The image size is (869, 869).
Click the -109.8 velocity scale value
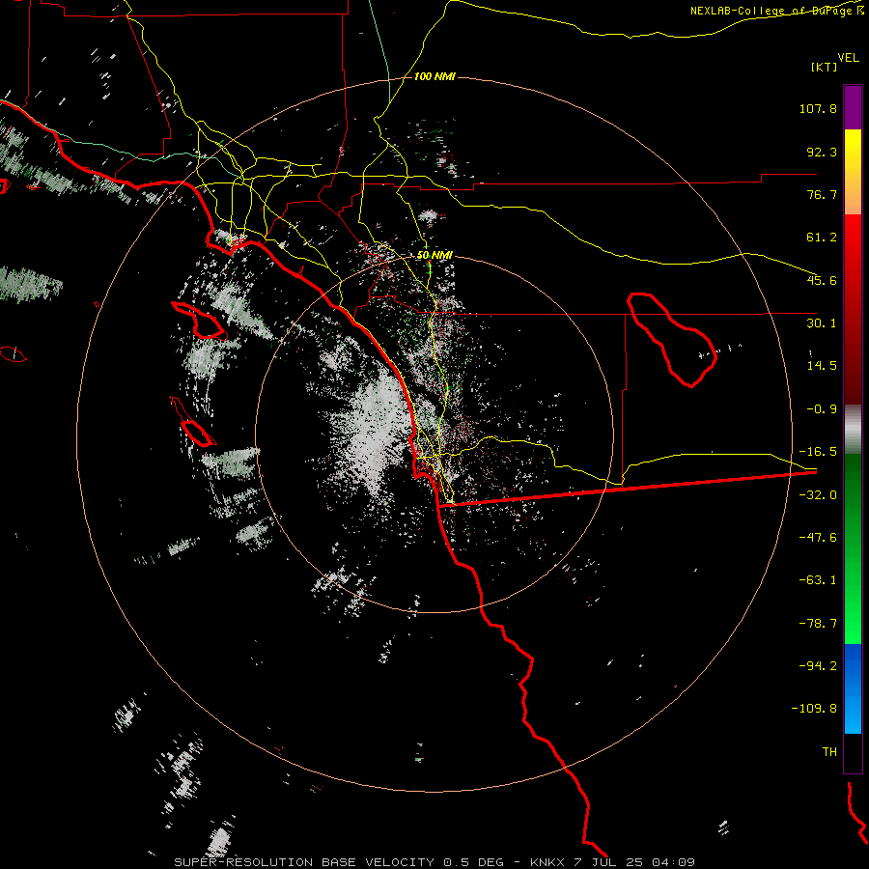pos(814,709)
